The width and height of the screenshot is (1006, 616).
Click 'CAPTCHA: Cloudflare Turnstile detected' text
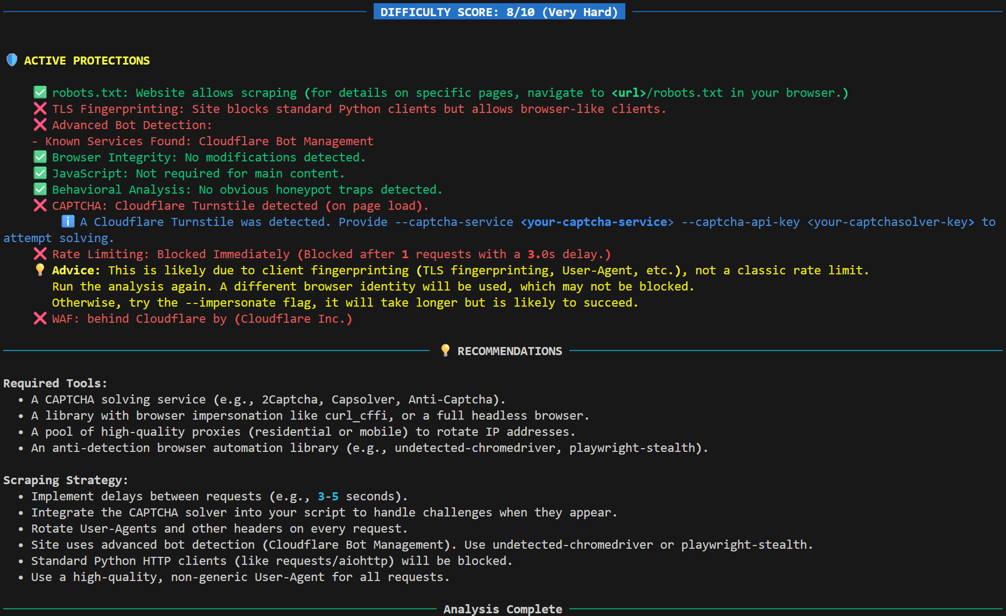tap(185, 206)
